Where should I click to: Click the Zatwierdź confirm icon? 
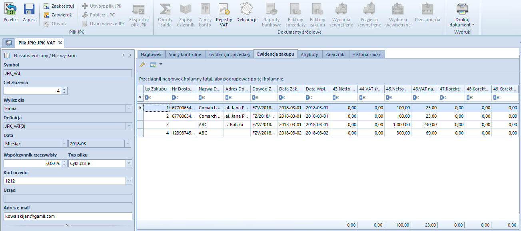[x=47, y=15]
